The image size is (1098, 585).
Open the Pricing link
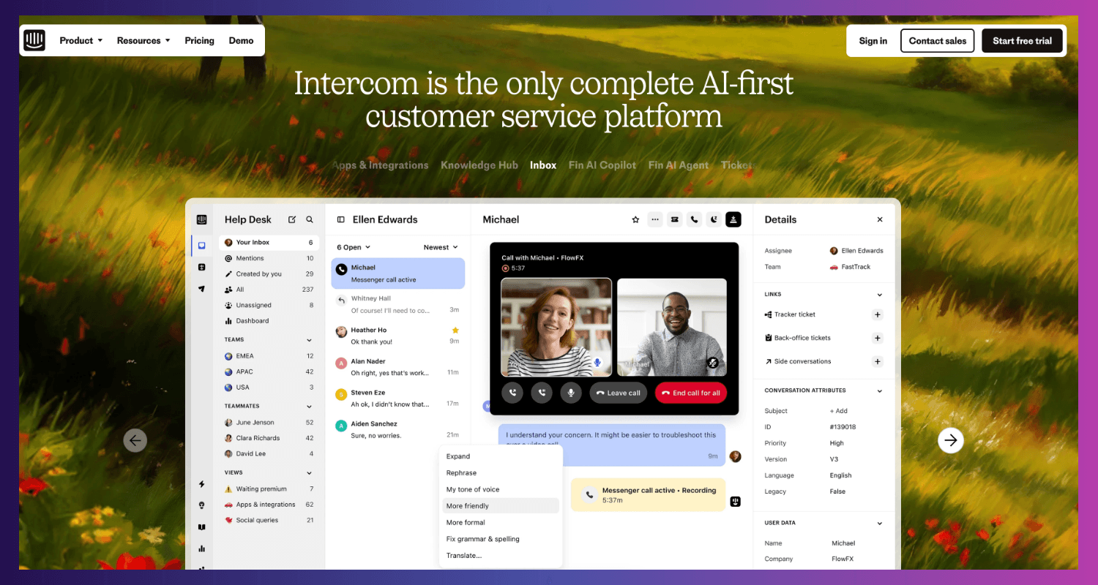(x=199, y=40)
